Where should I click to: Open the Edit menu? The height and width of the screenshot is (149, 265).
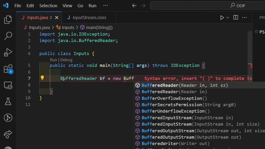pos(30,5)
